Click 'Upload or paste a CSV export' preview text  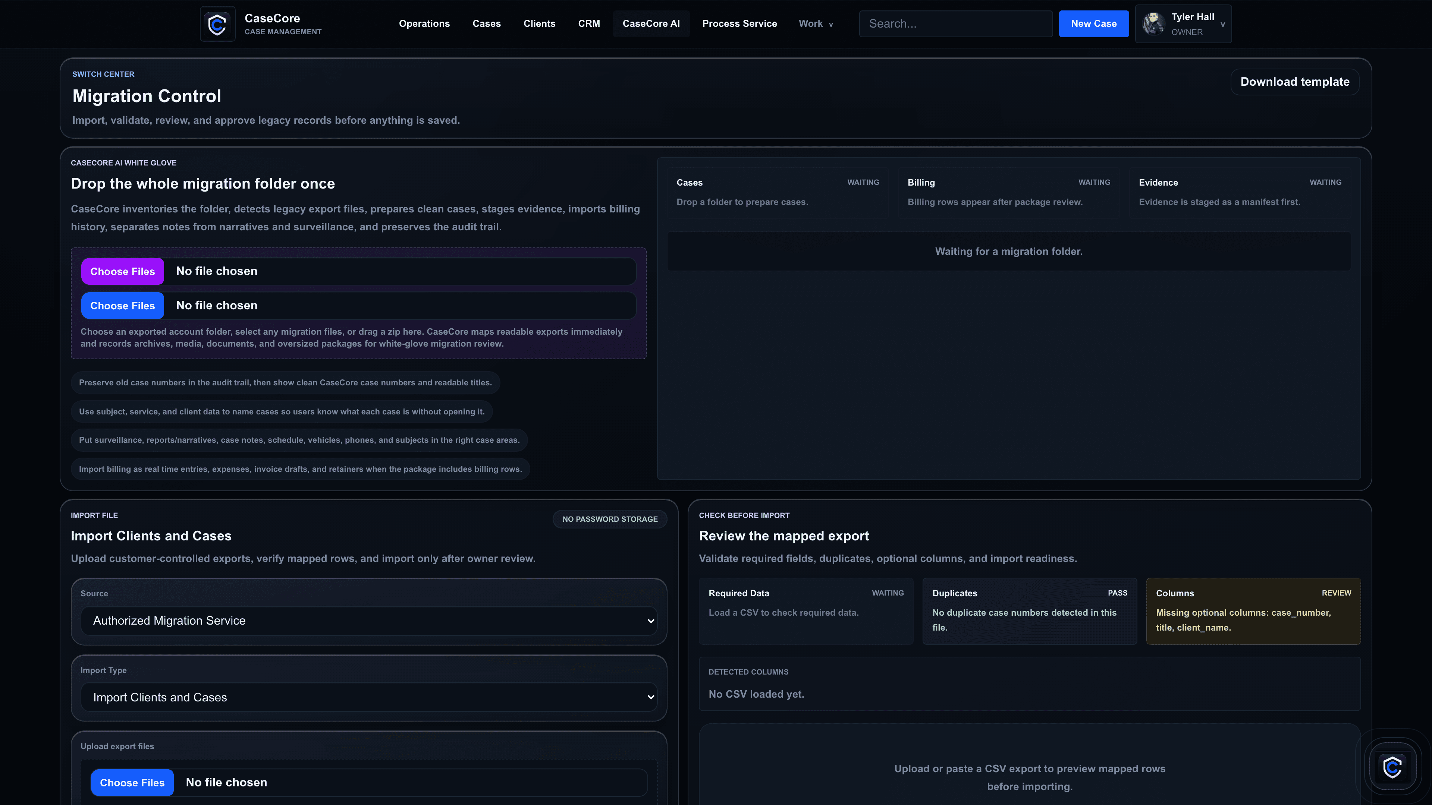1030,777
